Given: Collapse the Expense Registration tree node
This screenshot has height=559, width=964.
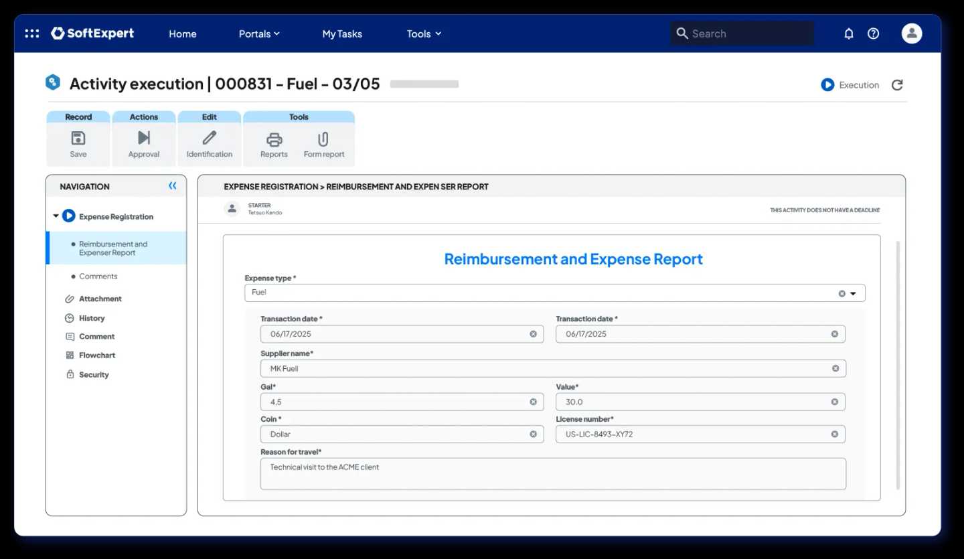Looking at the screenshot, I should pyautogui.click(x=56, y=216).
